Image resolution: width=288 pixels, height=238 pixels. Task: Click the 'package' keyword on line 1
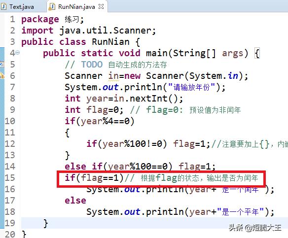40,19
